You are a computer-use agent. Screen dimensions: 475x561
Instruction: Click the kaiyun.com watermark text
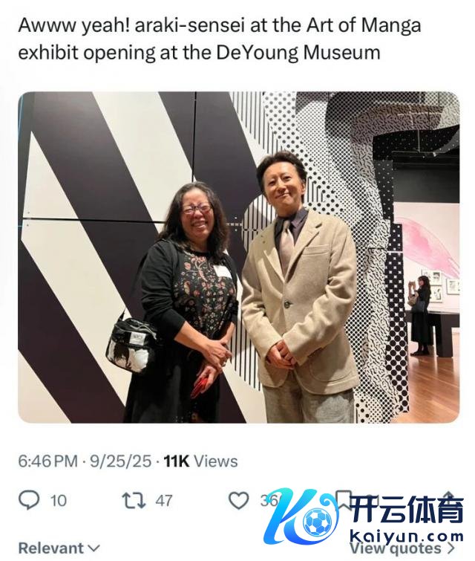click(x=406, y=536)
